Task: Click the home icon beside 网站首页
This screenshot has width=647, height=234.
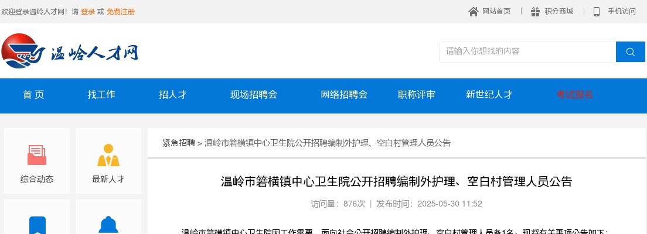Action: pos(474,12)
